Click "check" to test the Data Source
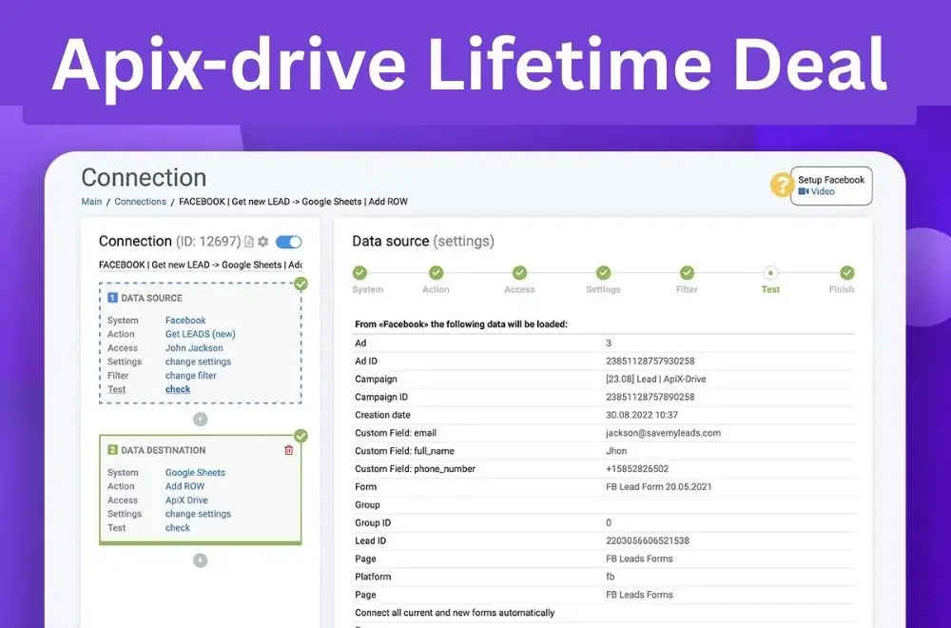This screenshot has height=628, width=951. tap(178, 389)
